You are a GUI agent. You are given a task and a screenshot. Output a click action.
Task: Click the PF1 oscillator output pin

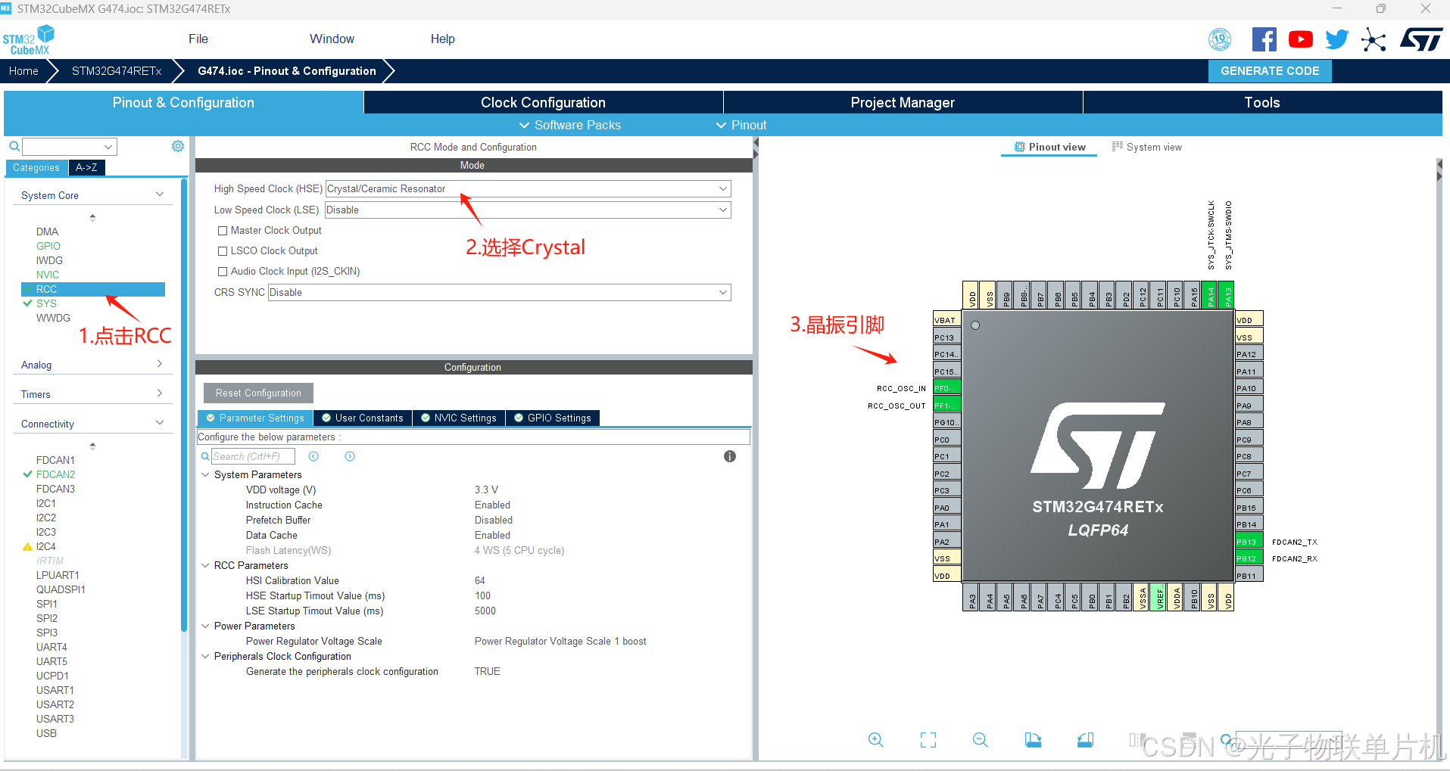[946, 406]
